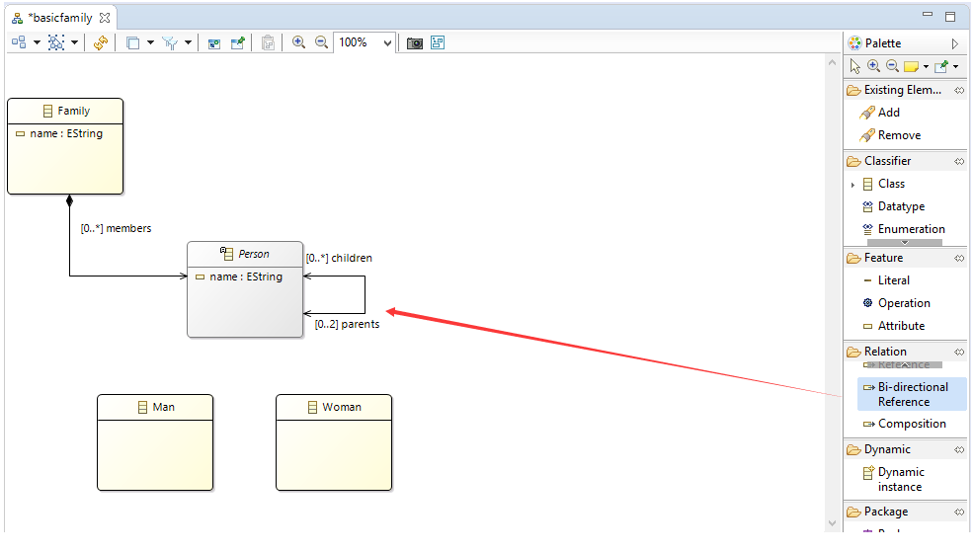
Task: Select the palette arrow selection tool
Action: [855, 66]
